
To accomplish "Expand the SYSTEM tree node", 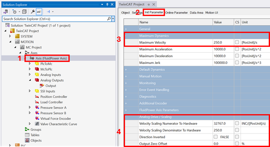I will (x=10, y=37).
